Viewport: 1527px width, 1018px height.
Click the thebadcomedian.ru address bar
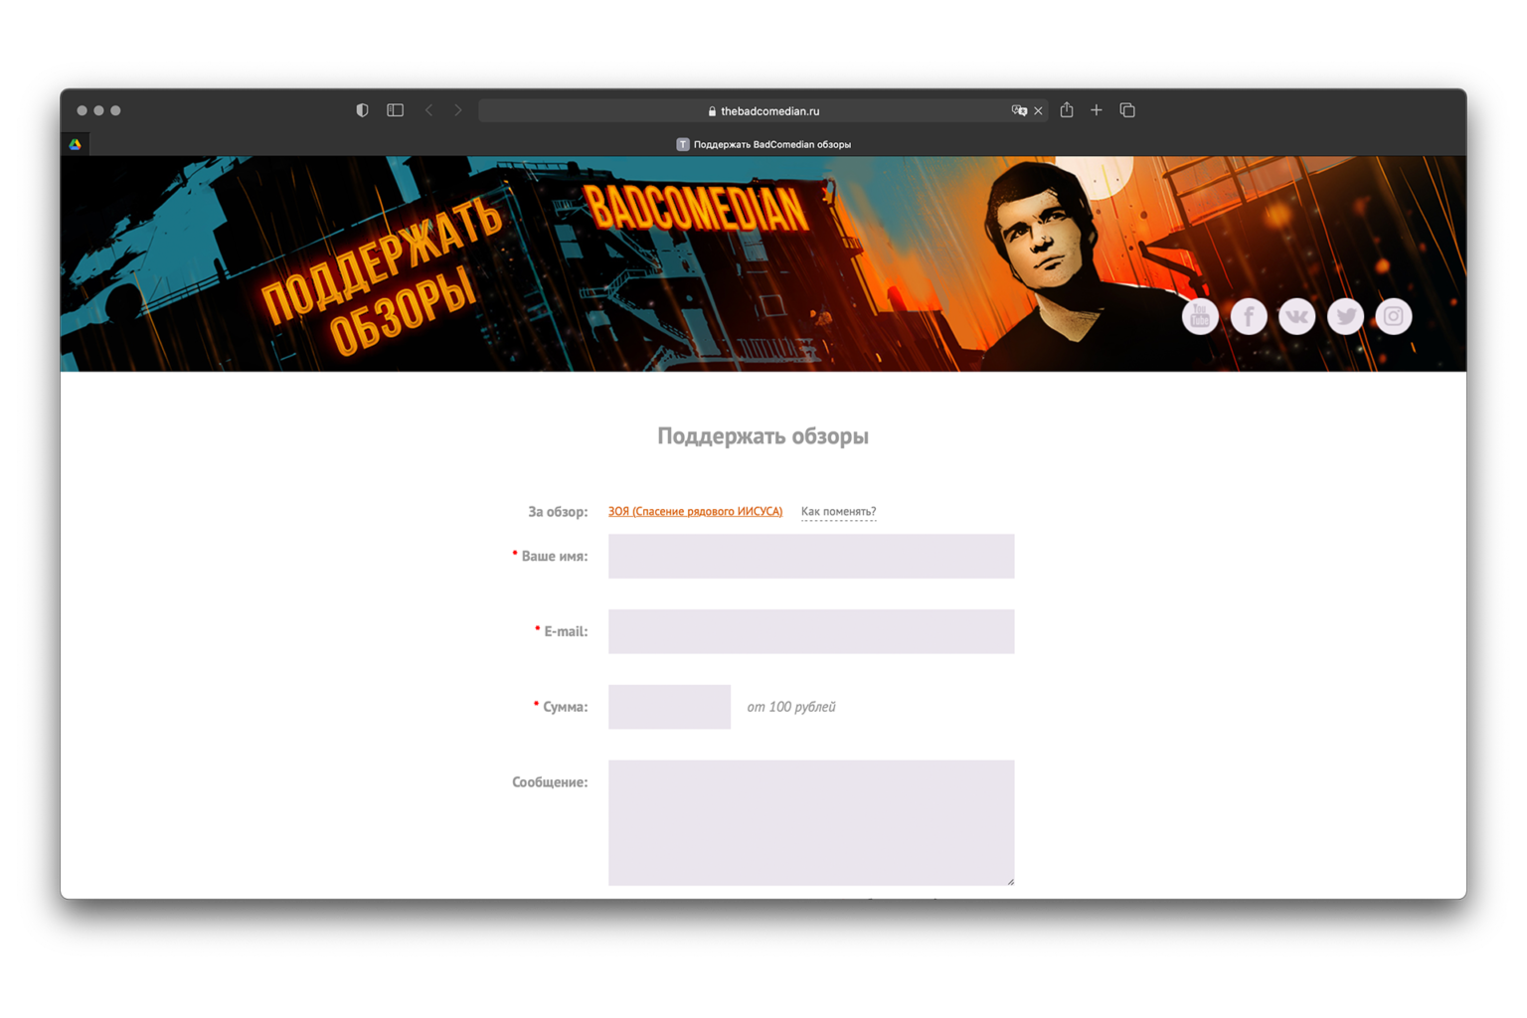[763, 110]
